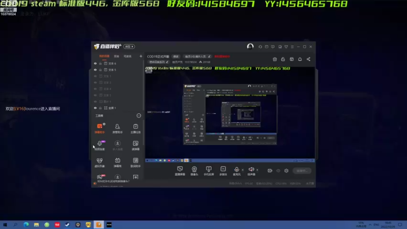Screen dimensions: 407x229
Task: Open the 弹幕助手 danmaku assistant tool
Action: coord(100,128)
